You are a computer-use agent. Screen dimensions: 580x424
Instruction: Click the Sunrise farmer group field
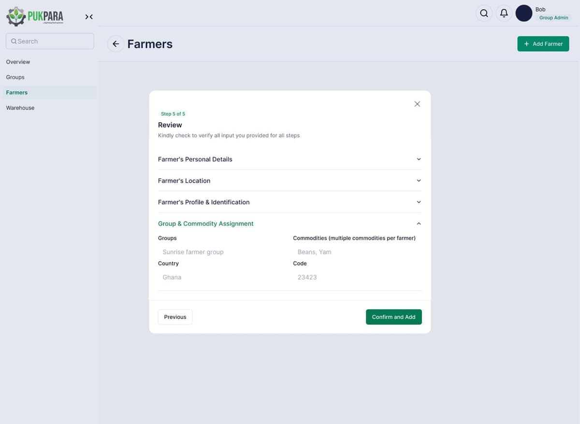pos(193,252)
